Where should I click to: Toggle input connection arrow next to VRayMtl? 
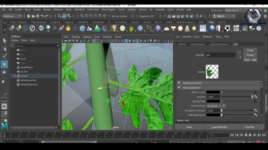tap(240, 52)
